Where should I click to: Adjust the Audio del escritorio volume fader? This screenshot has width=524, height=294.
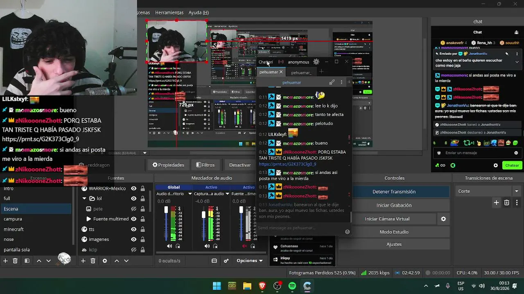coord(166,210)
